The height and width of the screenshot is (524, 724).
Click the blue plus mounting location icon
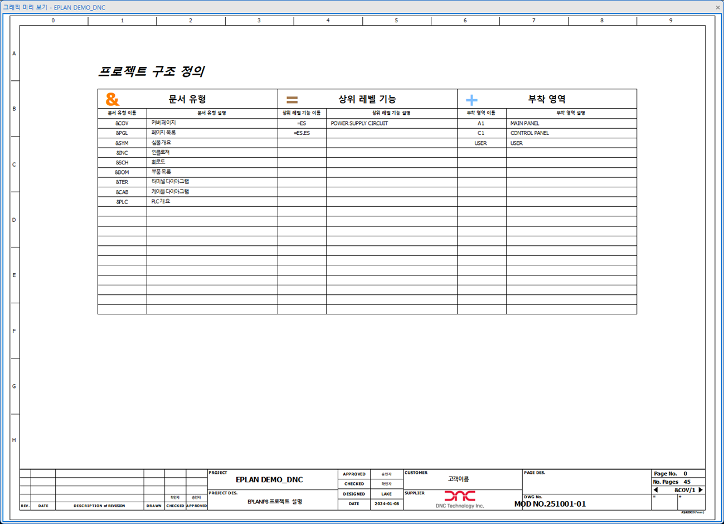click(472, 100)
